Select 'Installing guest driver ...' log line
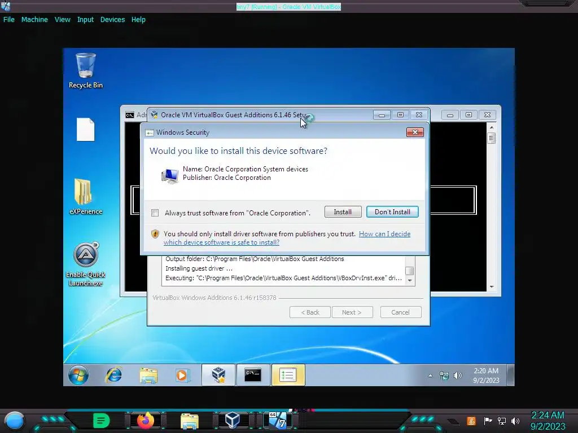This screenshot has width=578, height=433. point(199,268)
